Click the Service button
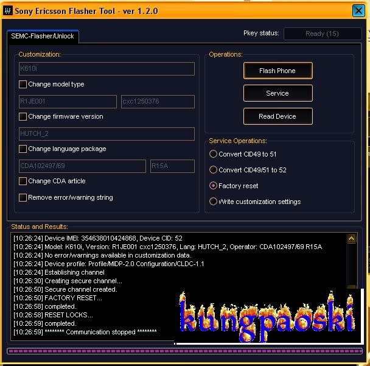Viewport: 370px width, 366px height. [x=278, y=93]
